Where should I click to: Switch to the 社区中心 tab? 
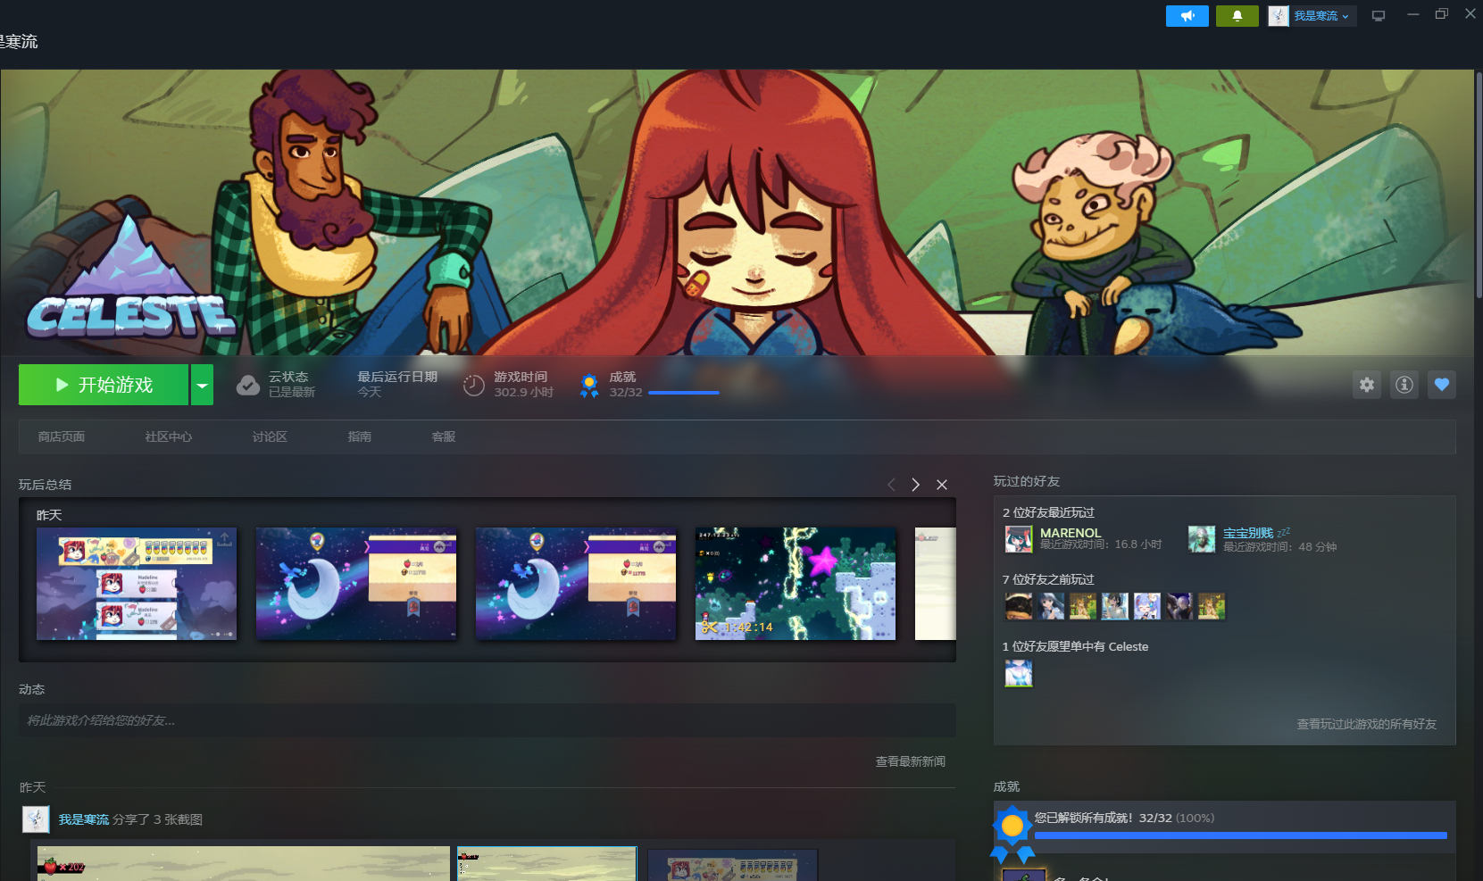[168, 436]
